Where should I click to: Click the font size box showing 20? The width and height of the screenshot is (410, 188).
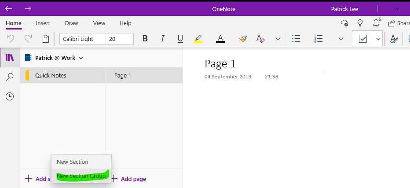(x=120, y=39)
